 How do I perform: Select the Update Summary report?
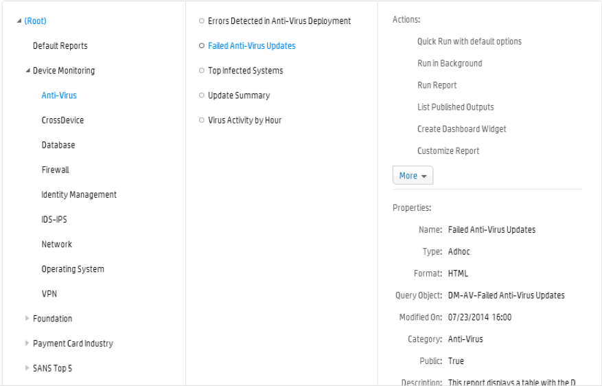[x=239, y=95]
